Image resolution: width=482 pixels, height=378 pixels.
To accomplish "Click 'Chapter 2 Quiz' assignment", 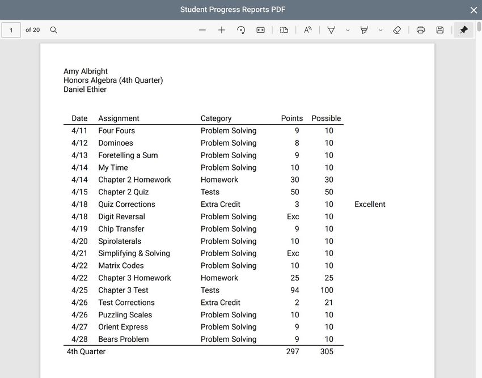I will tap(123, 192).
